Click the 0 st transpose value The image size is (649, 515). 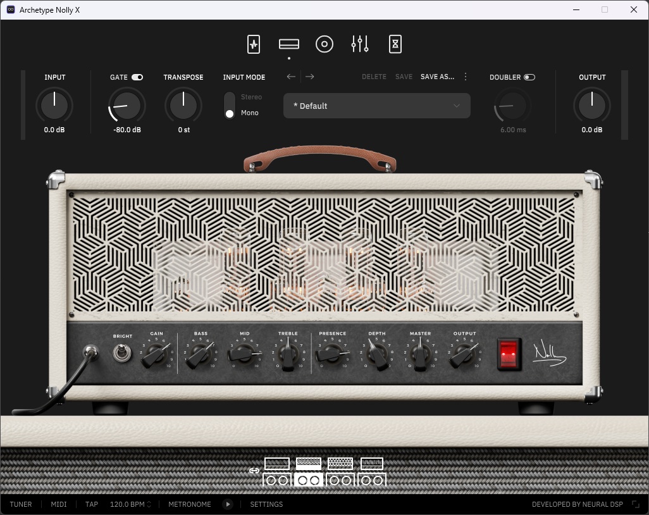(184, 130)
